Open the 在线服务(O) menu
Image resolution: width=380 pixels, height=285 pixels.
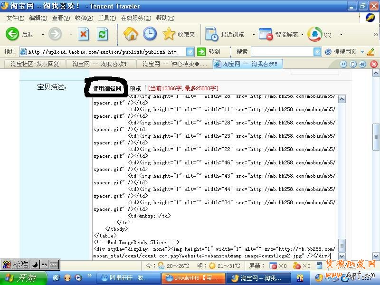click(136, 18)
